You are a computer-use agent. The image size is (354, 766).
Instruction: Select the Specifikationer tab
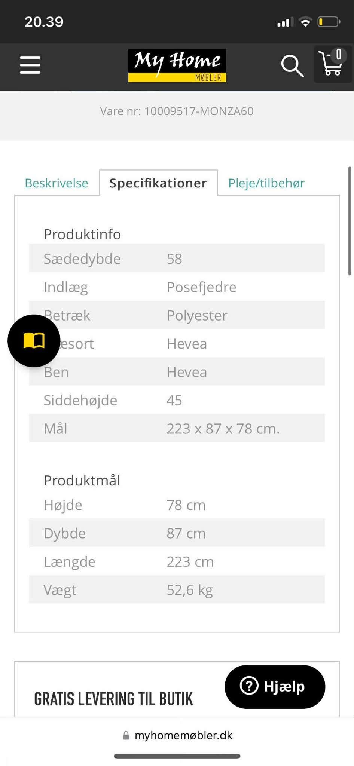(158, 183)
